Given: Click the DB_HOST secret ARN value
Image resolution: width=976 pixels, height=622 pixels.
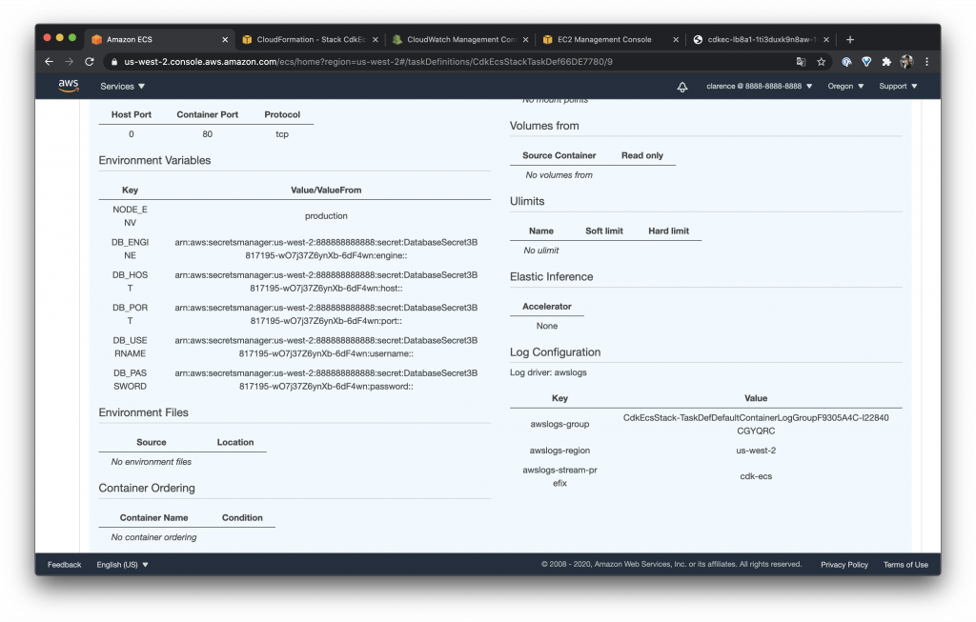Looking at the screenshot, I should point(326,281).
